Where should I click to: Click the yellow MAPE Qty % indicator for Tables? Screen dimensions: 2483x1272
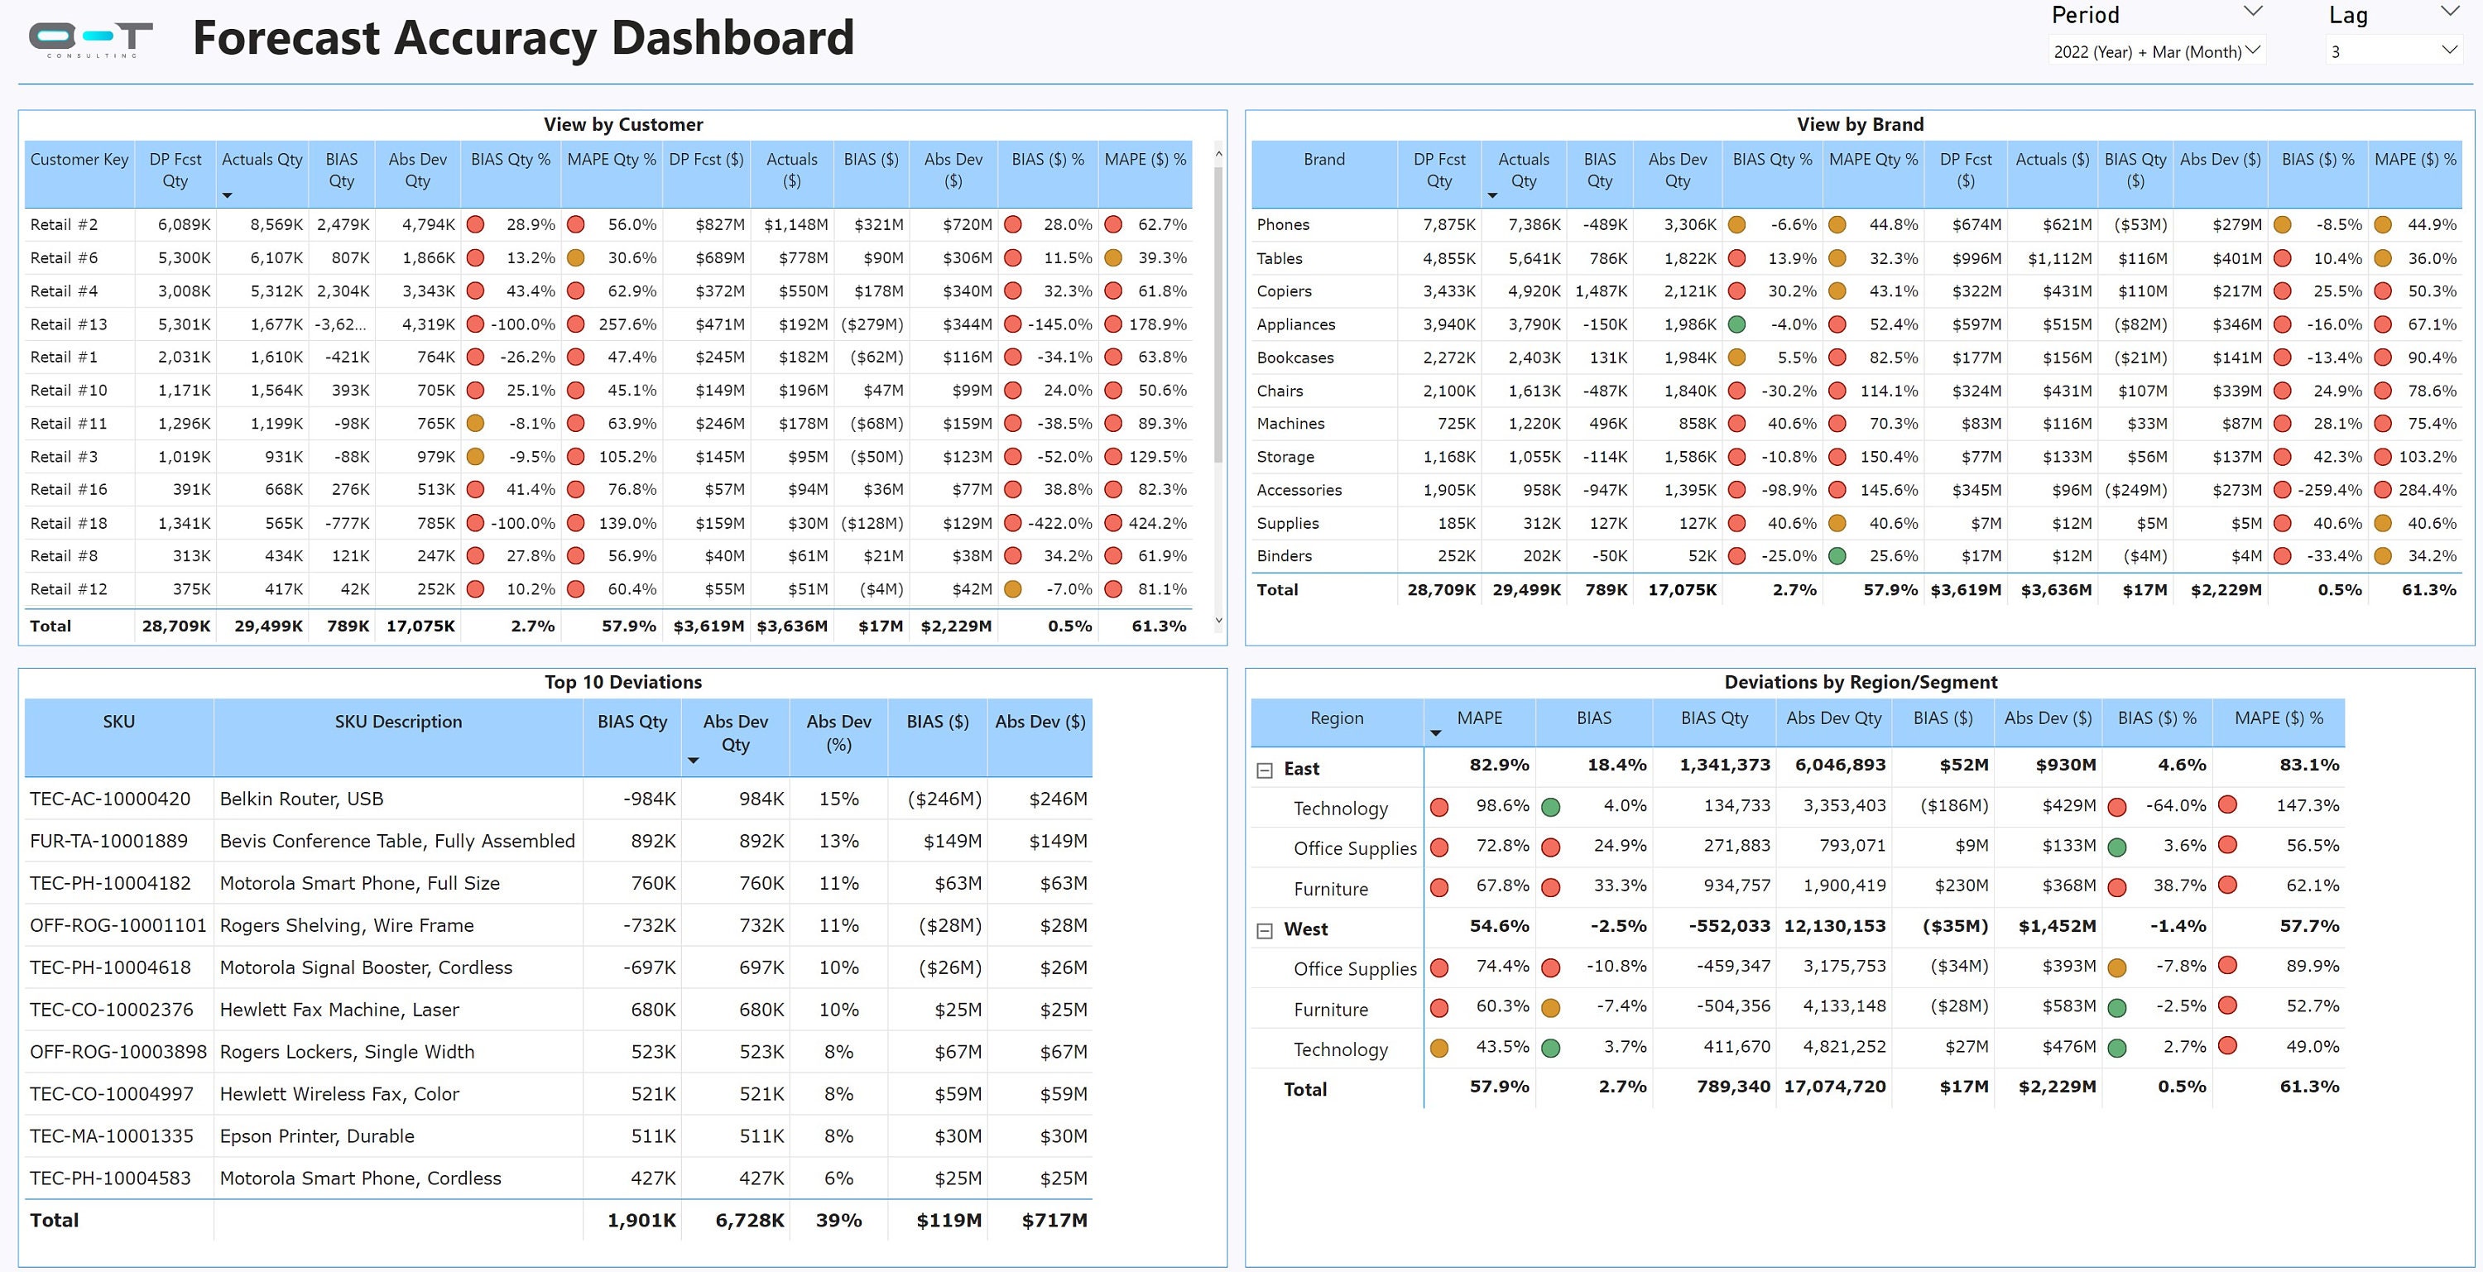tap(1837, 257)
